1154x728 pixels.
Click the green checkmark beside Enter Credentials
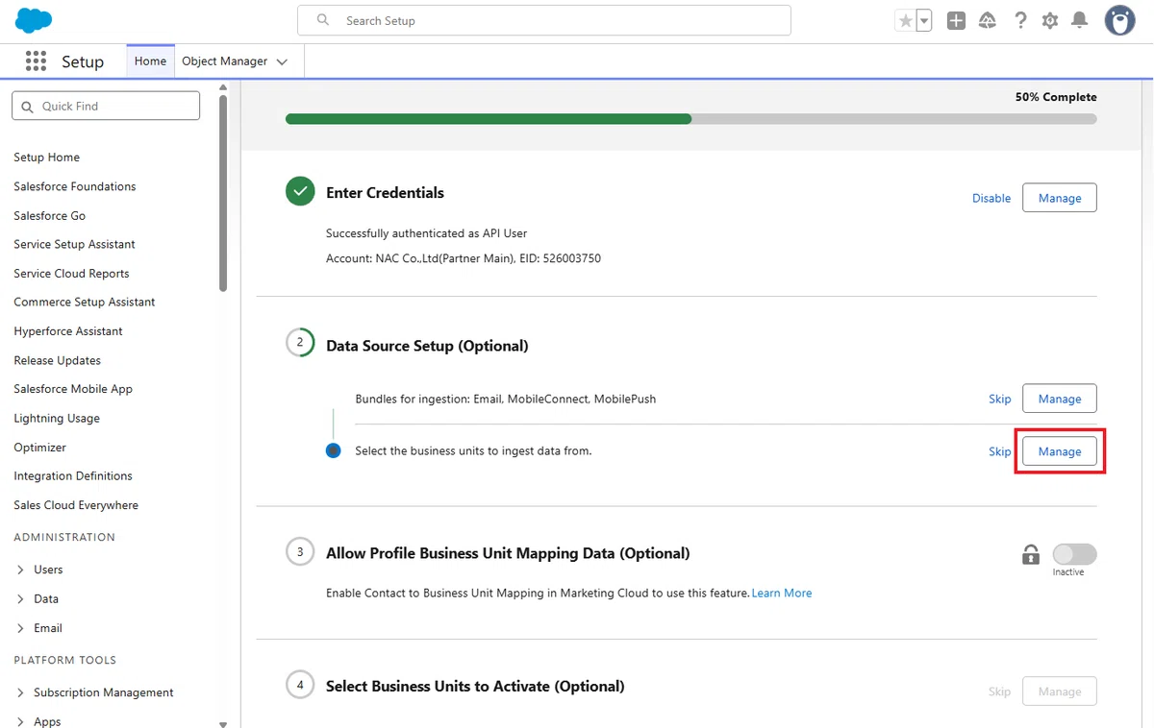pos(300,191)
